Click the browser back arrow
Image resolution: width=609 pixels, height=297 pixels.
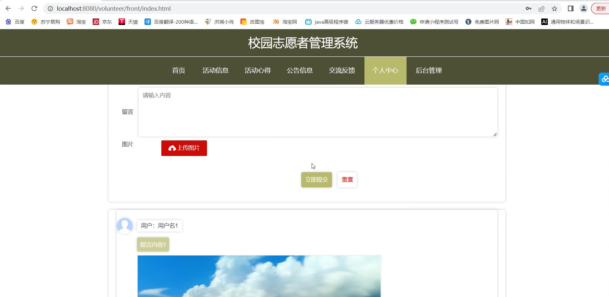click(x=8, y=8)
